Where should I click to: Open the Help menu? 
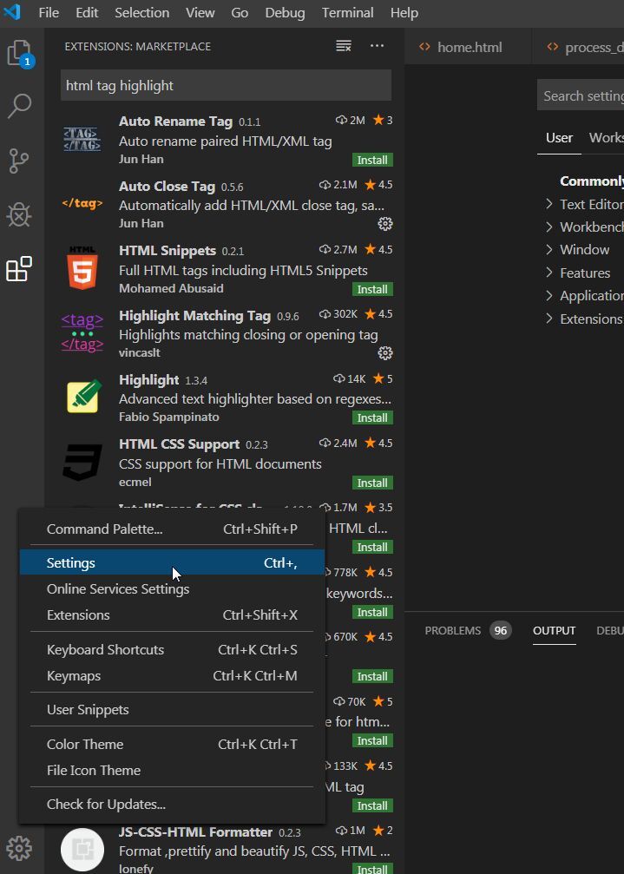coord(404,12)
